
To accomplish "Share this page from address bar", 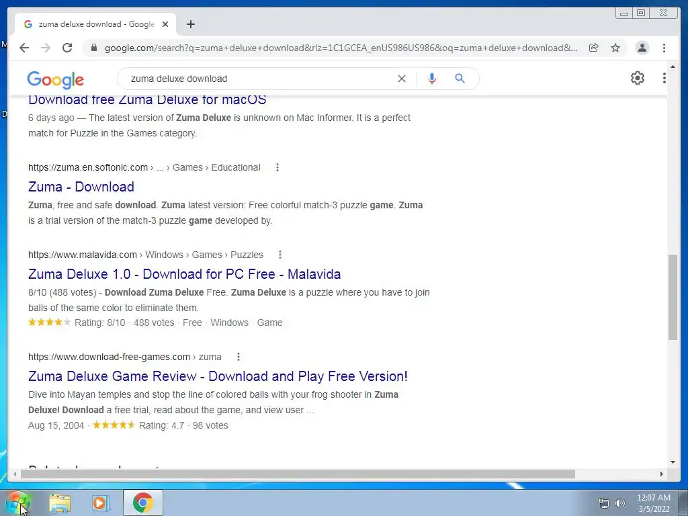I will (x=594, y=48).
